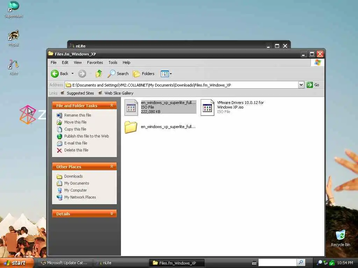Click the nLite desktop shortcut
Image resolution: width=358 pixels, height=268 pixels.
[x=14, y=67]
